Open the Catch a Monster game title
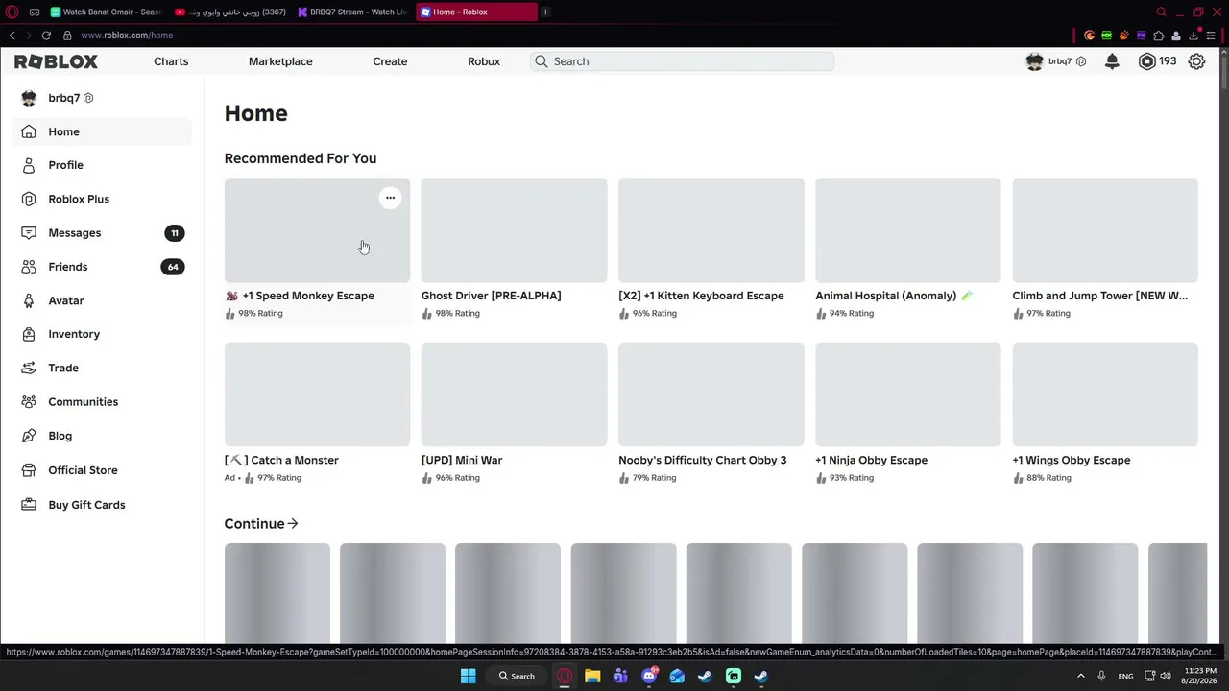Screen dimensions: 1229x691 point(281,460)
